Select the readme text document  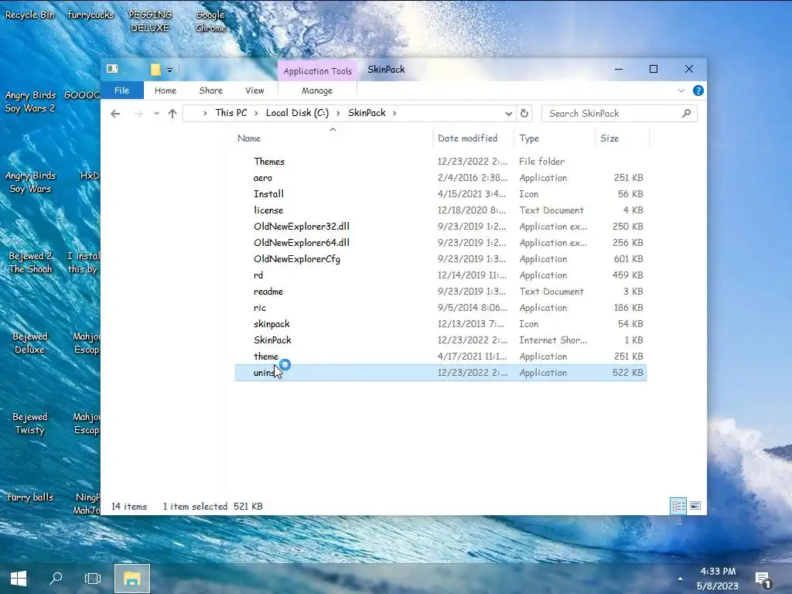tap(440, 291)
